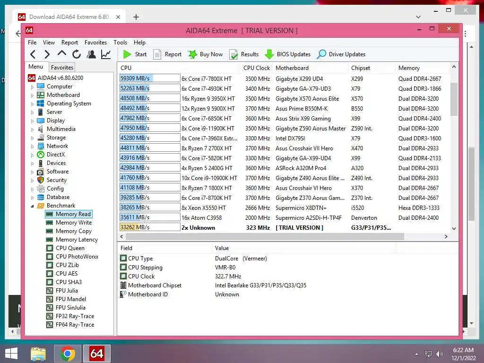The image size is (484, 363).
Task: Open the View menu
Action: 49,42
